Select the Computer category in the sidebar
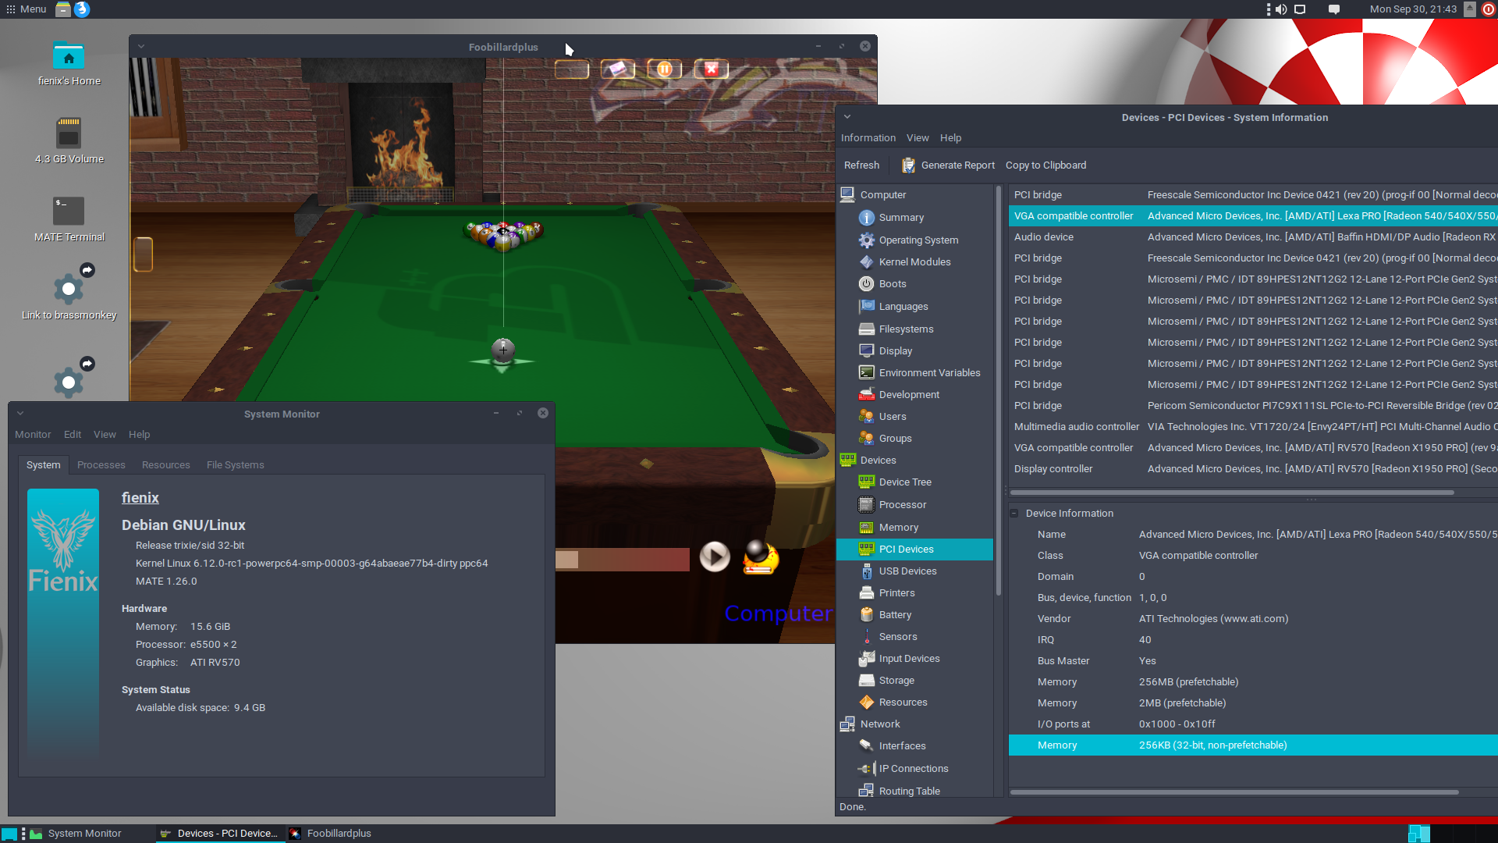 pos(882,195)
